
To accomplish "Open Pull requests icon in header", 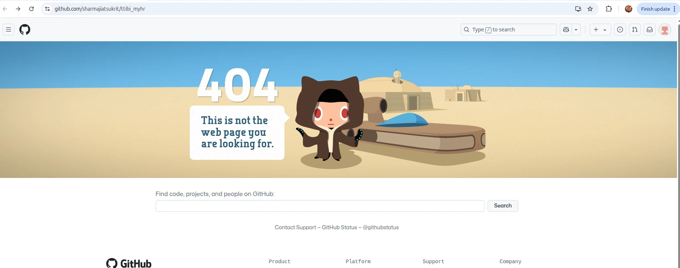I will coord(635,30).
